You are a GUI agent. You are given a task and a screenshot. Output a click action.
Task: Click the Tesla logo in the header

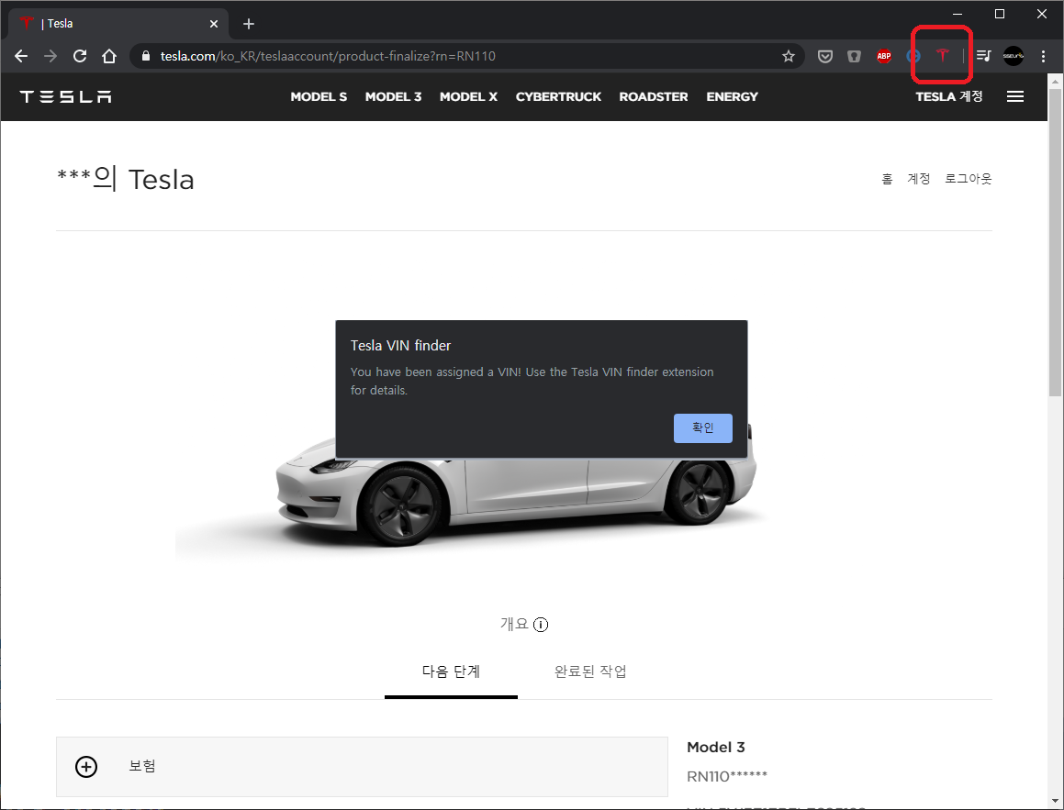66,97
